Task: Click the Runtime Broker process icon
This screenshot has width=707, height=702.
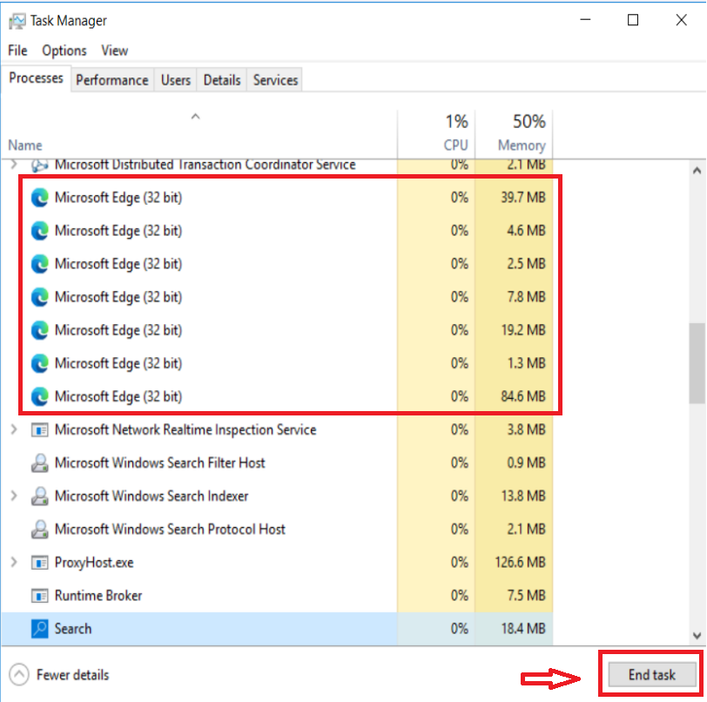Action: click(x=40, y=596)
